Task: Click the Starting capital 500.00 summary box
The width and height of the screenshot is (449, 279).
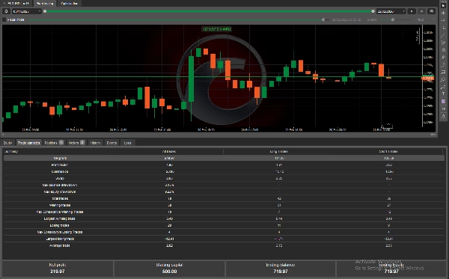Action: coord(169,269)
